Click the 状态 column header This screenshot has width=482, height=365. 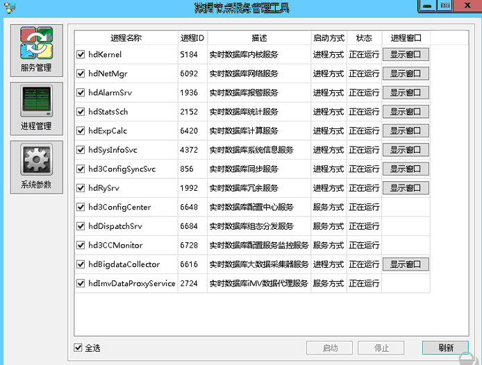point(364,37)
